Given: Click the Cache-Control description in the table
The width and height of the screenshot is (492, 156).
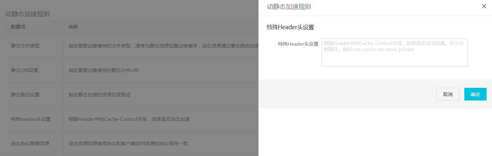Looking at the screenshot, I should 129,119.
